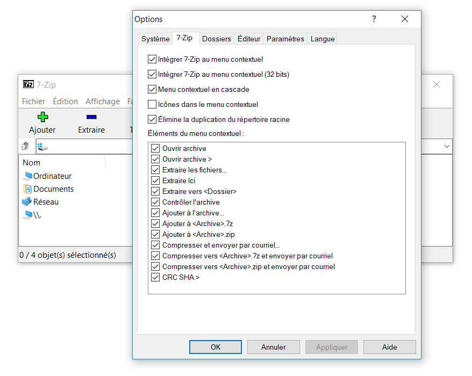This screenshot has height=376, width=472.
Task: Toggle Ajouter à <Archive>.7z checkbox
Action: point(155,223)
